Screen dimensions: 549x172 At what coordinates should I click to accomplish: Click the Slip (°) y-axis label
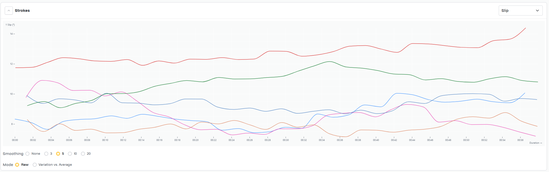pyautogui.click(x=10, y=25)
